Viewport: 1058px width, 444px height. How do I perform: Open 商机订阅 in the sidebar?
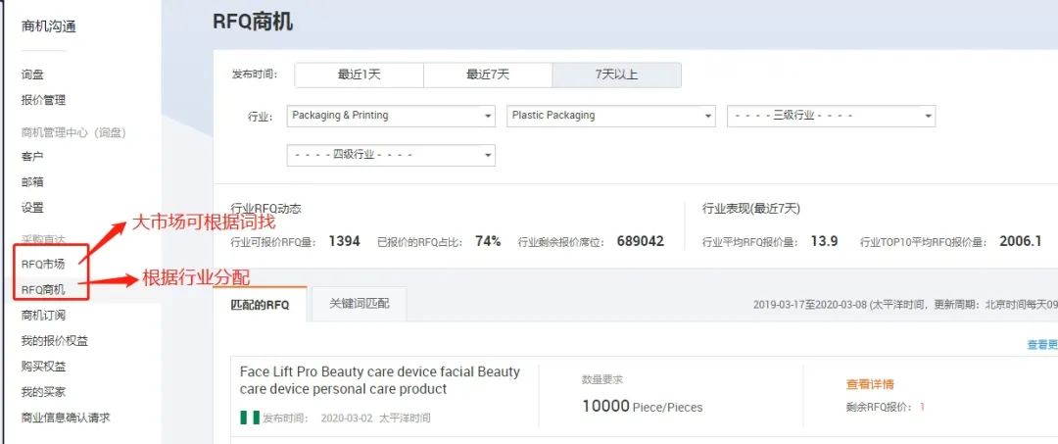click(43, 316)
